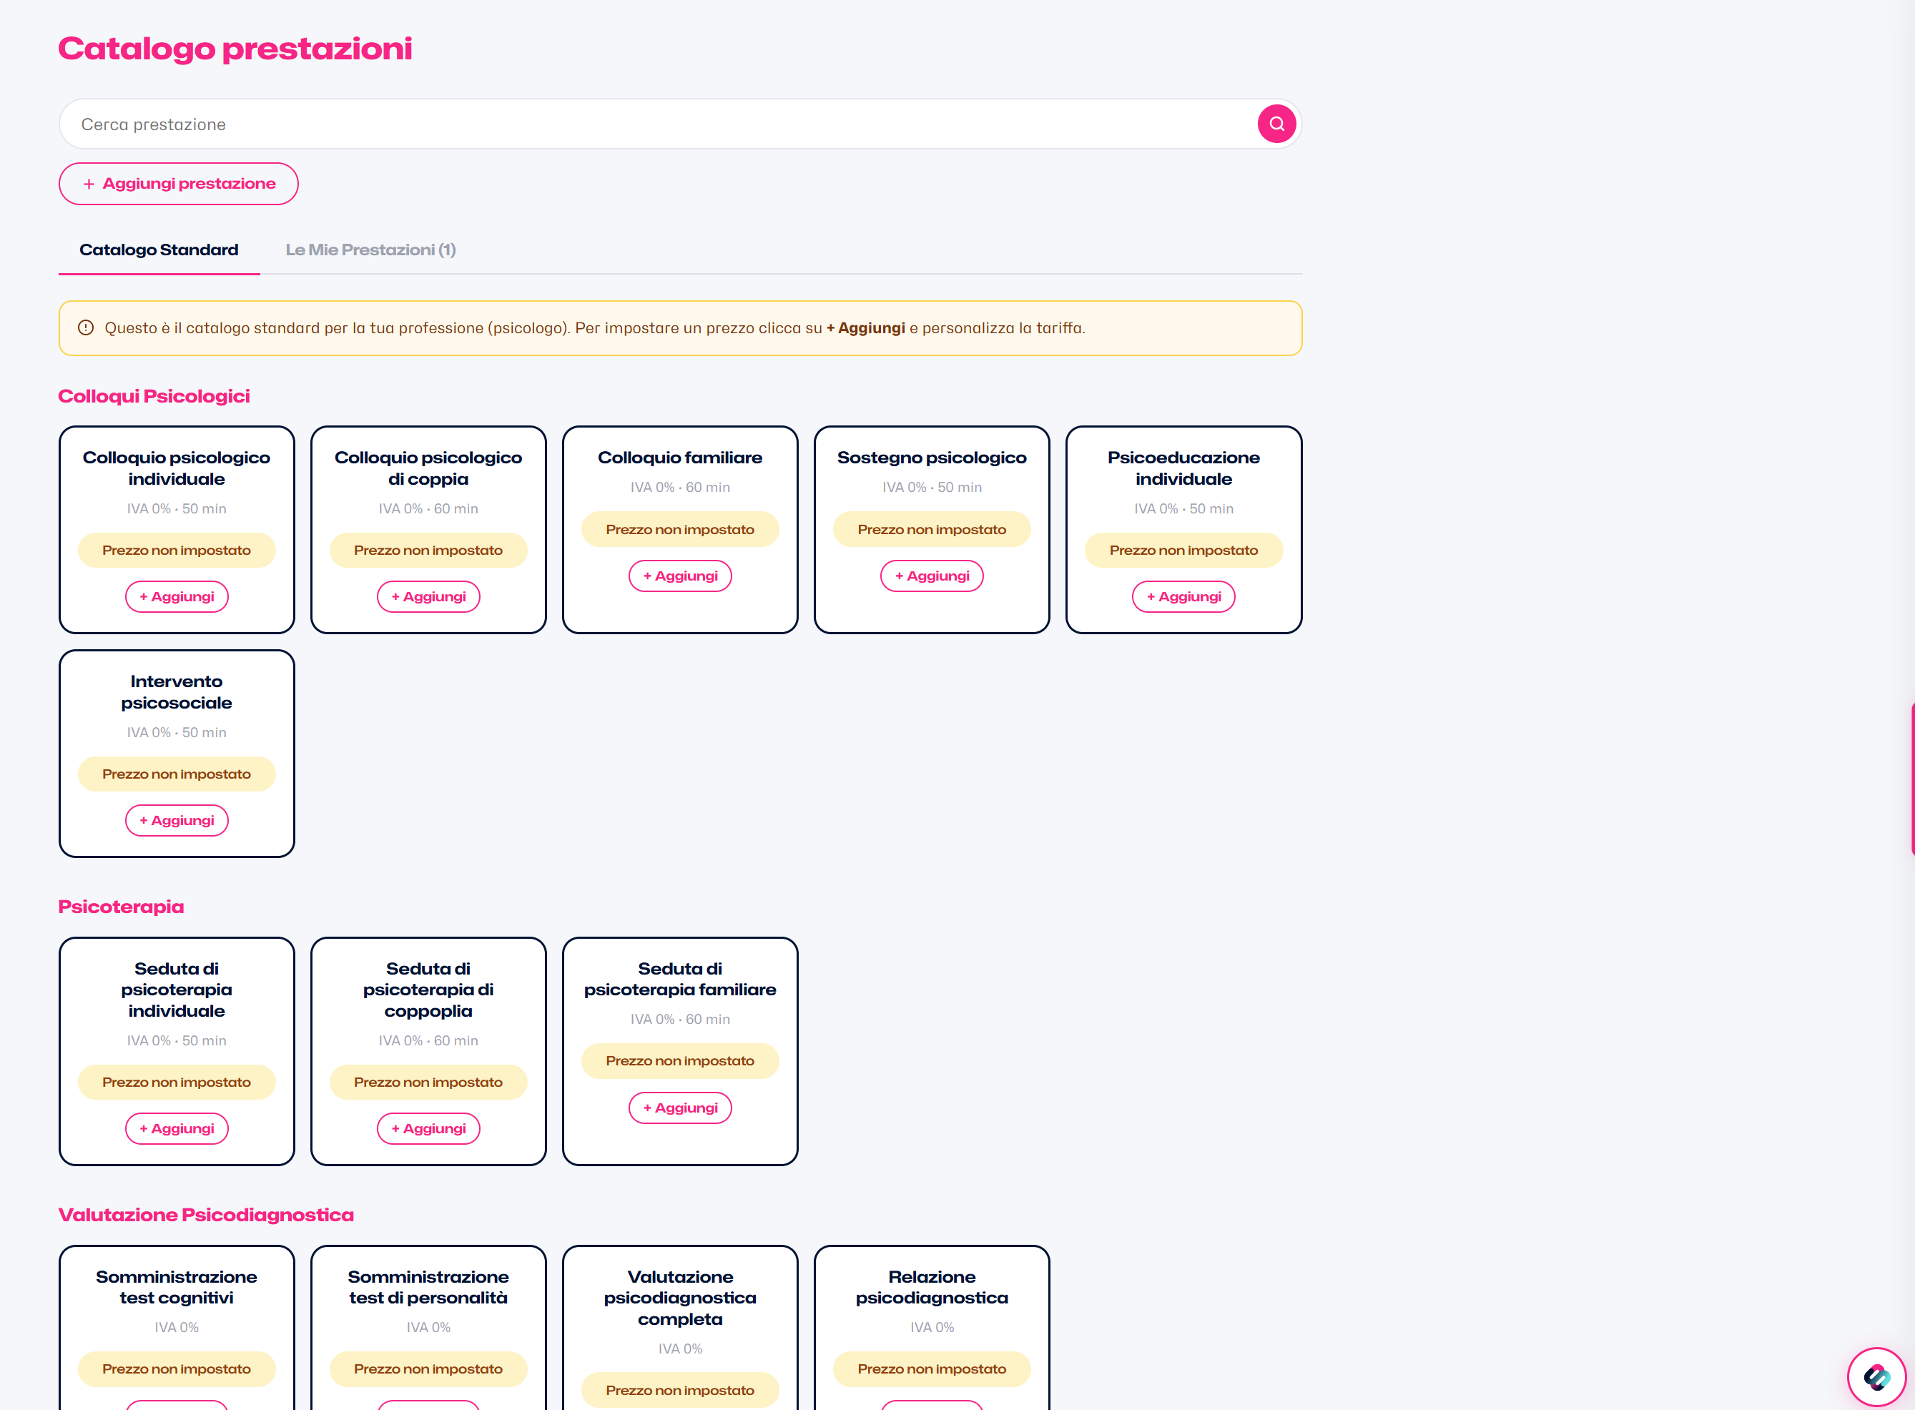This screenshot has width=1915, height=1410.
Task: Click the Psicoterapia section heading
Action: [121, 907]
